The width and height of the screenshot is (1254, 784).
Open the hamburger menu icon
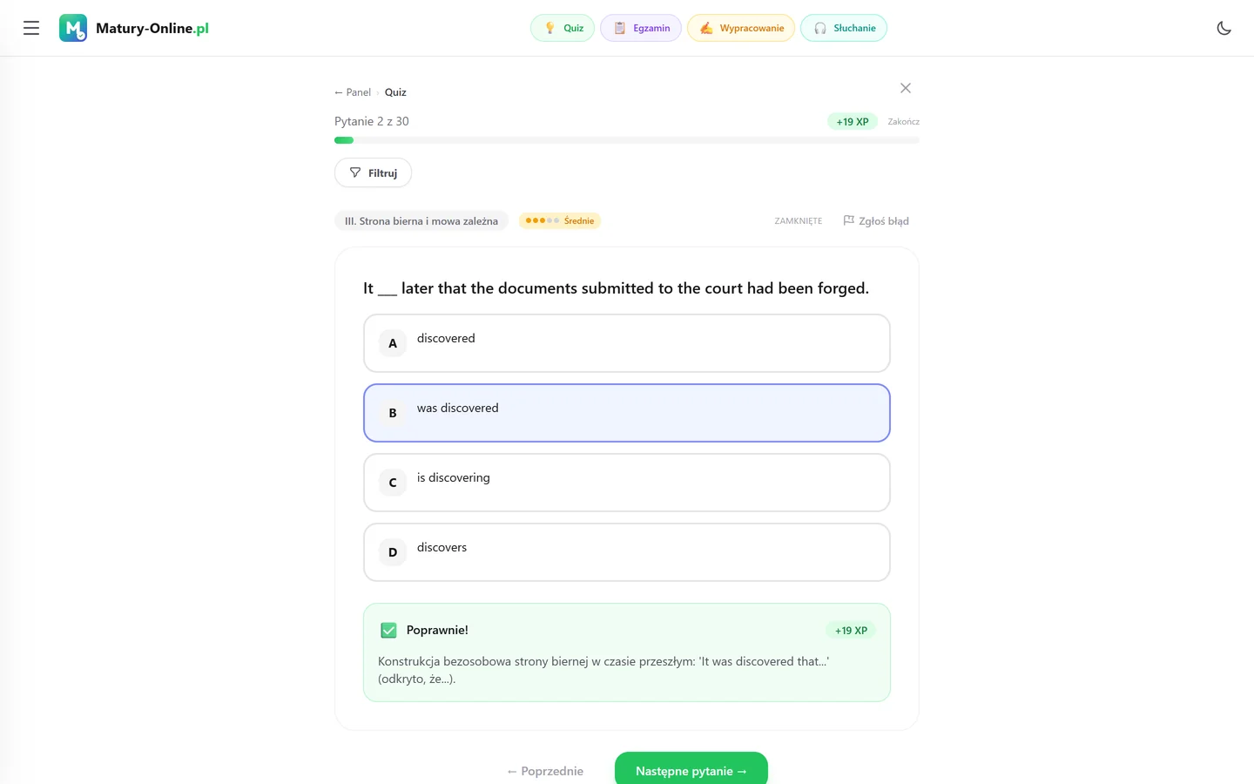[x=31, y=28]
